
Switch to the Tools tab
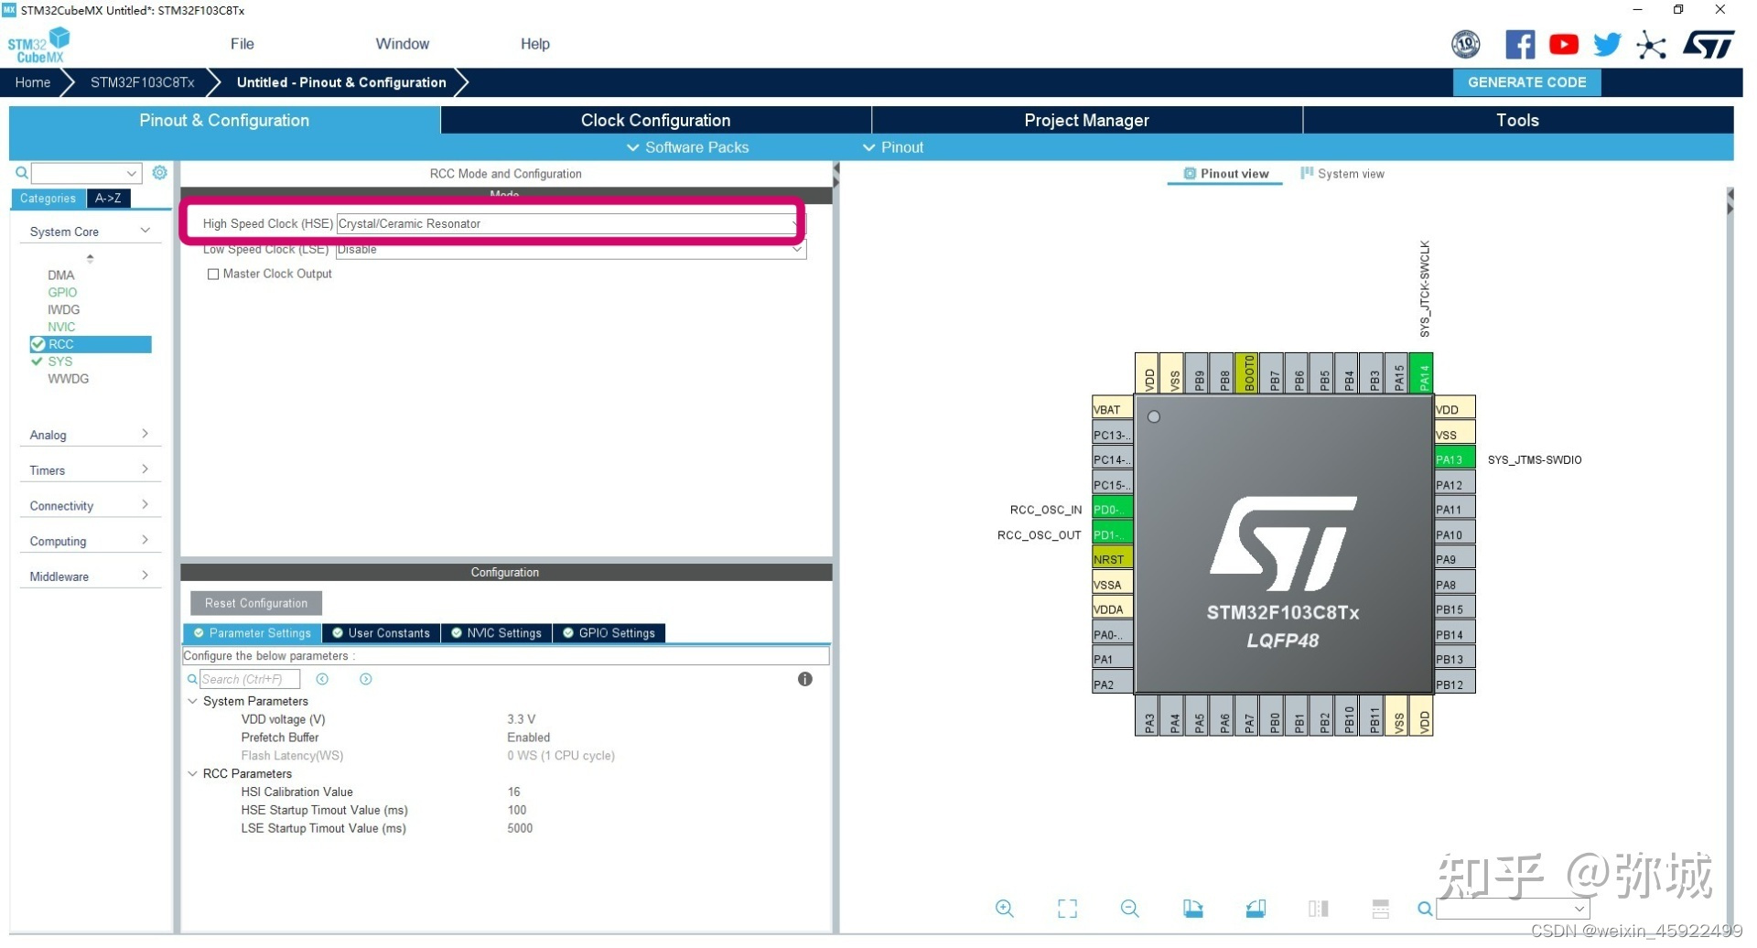(x=1518, y=120)
